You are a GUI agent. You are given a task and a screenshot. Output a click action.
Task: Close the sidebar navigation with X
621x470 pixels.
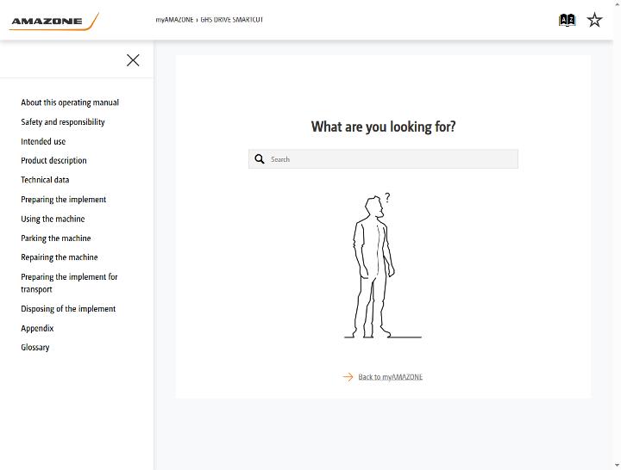133,60
